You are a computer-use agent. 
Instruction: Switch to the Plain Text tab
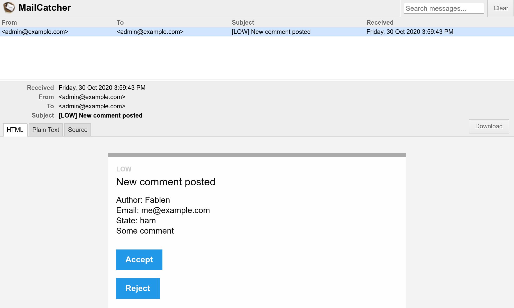46,130
